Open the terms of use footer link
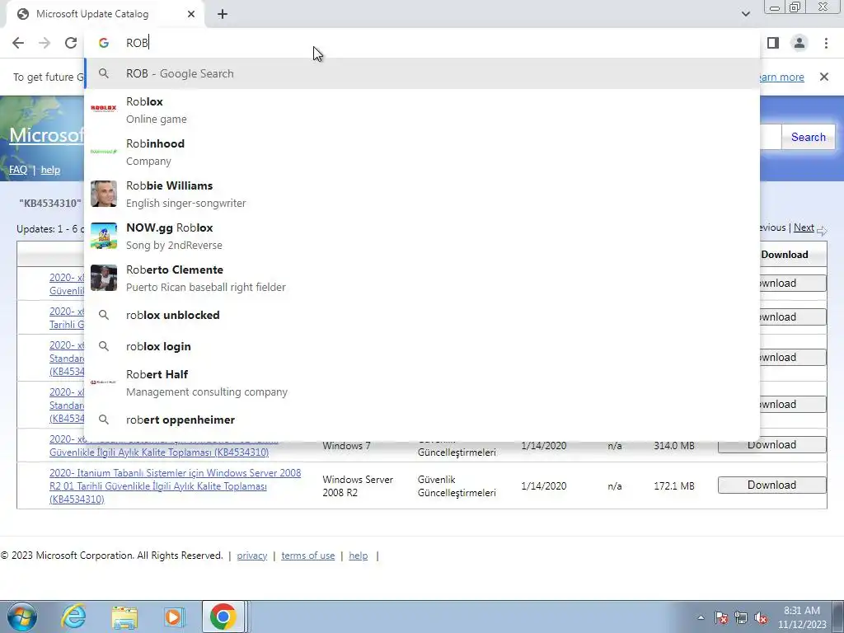This screenshot has height=633, width=844. (x=308, y=556)
